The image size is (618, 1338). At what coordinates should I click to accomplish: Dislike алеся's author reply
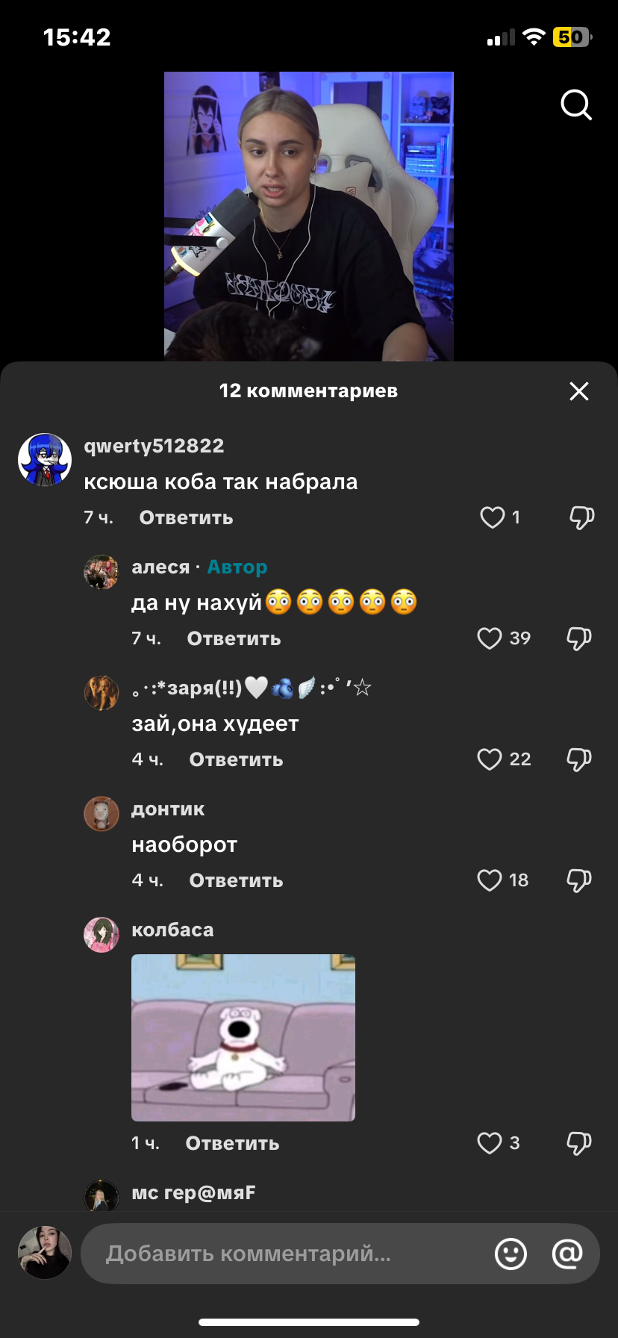(x=579, y=638)
